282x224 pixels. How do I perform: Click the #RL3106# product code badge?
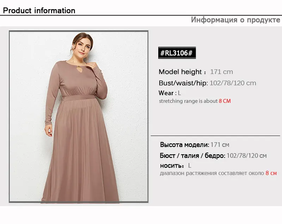point(177,53)
